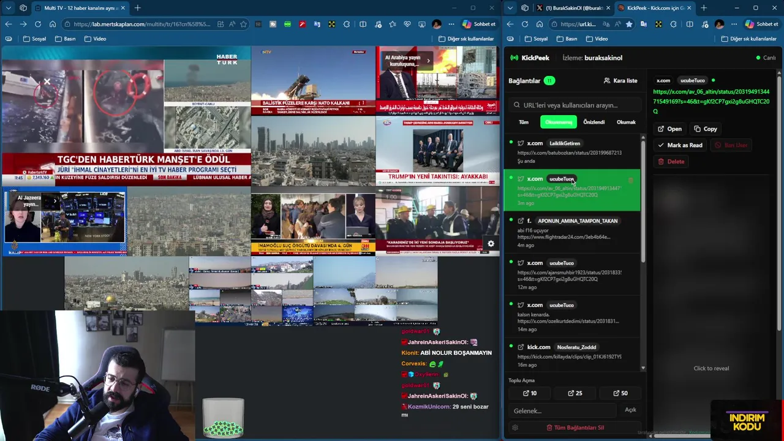
Task: Copy the selected x.com link
Action: [705, 129]
